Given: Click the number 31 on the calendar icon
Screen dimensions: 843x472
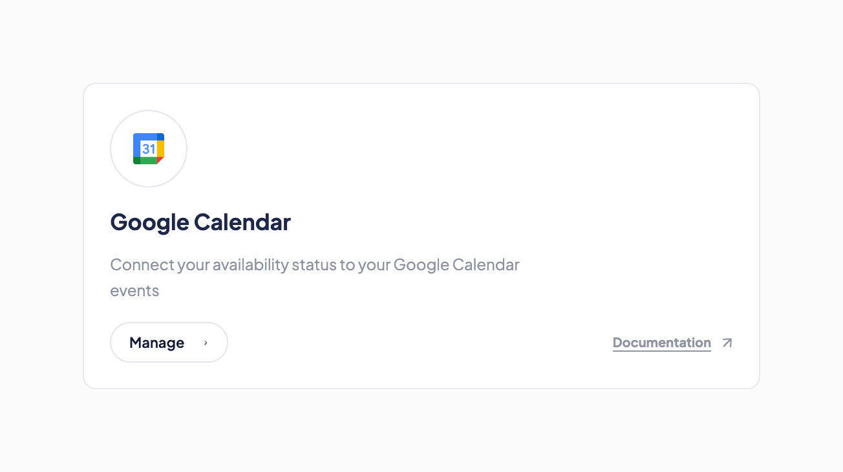Looking at the screenshot, I should [149, 149].
